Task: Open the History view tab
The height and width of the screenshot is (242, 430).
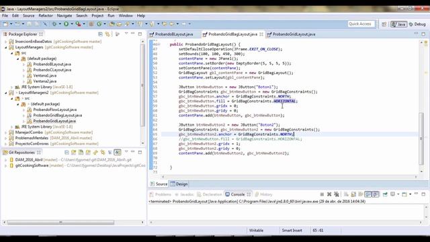Action: click(x=263, y=194)
